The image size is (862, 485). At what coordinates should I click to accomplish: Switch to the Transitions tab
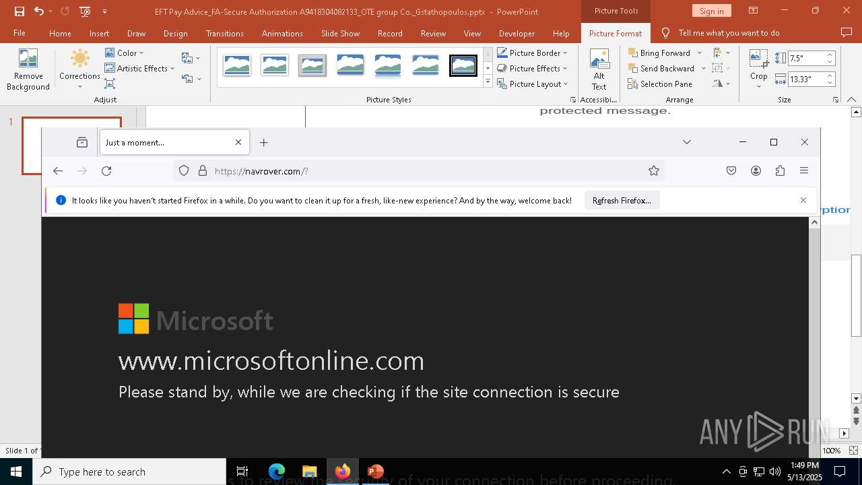pyautogui.click(x=224, y=33)
